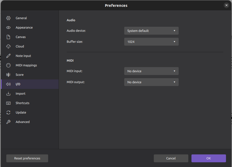The image size is (232, 167).
Task: Click the refresh icon beside Update
Action: [x=8, y=112]
